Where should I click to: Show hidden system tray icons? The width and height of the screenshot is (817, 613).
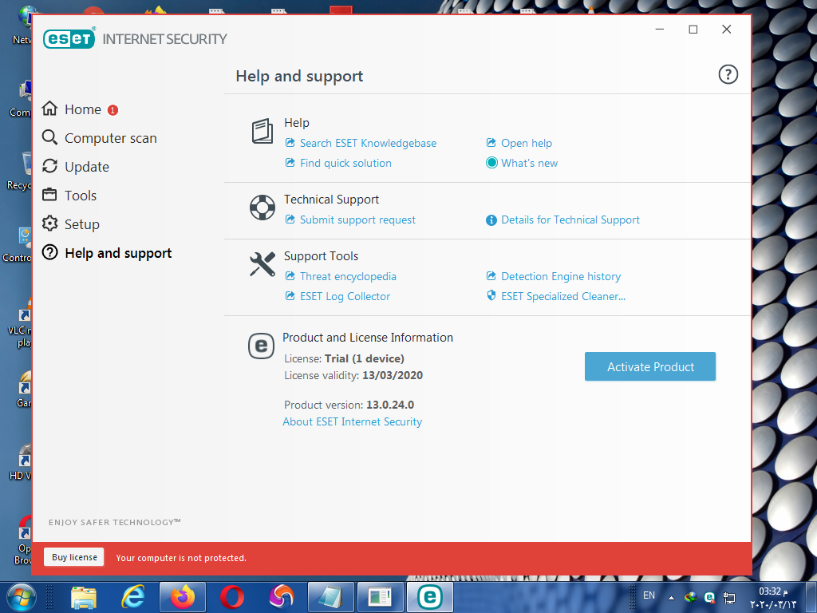point(671,598)
